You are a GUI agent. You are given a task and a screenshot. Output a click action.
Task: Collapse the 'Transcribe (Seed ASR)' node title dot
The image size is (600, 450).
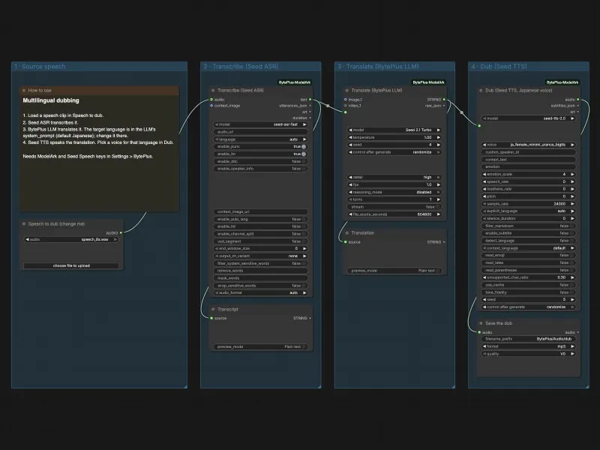click(213, 91)
